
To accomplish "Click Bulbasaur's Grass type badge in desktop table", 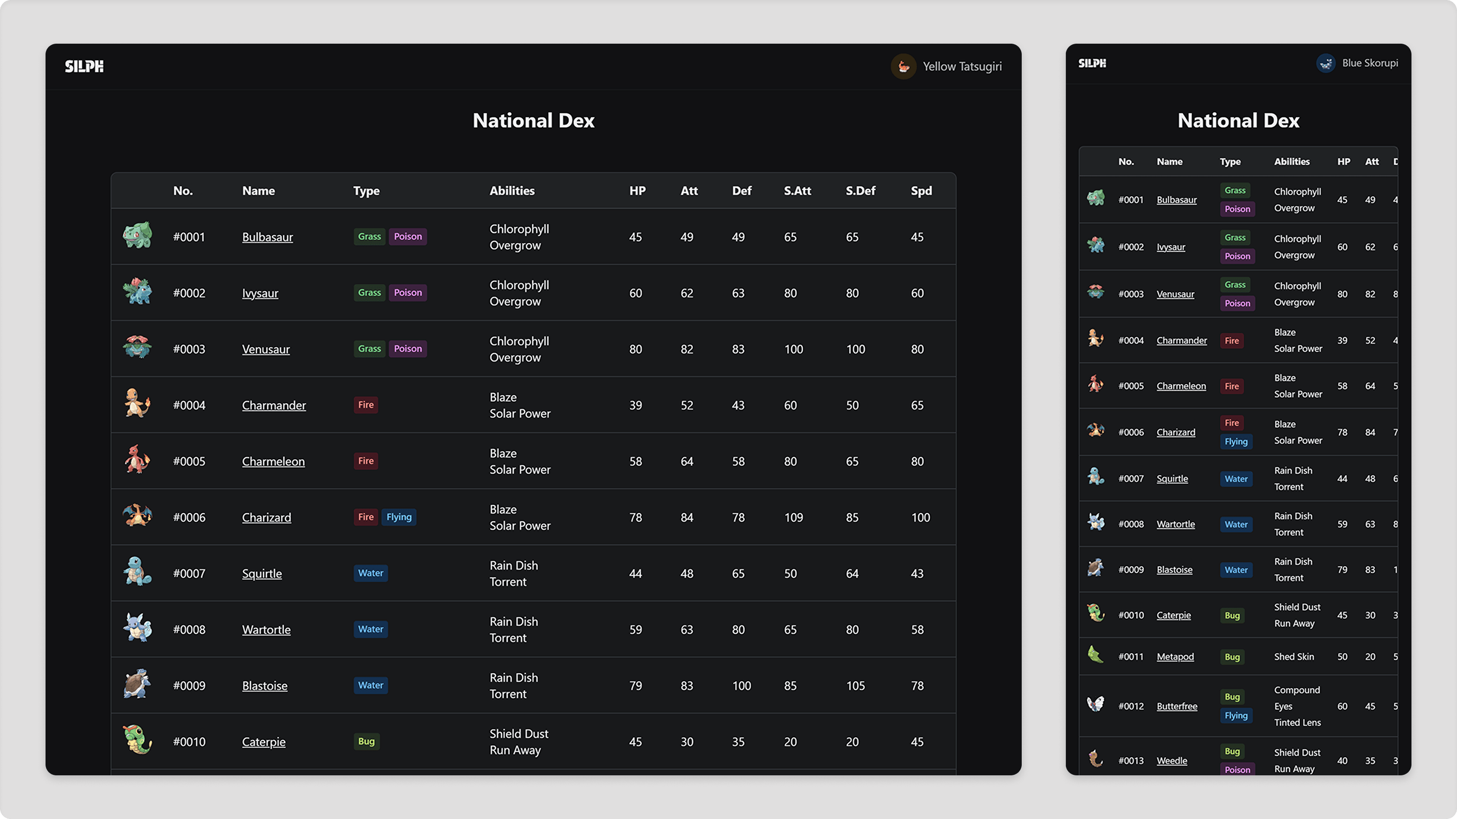I will click(369, 236).
